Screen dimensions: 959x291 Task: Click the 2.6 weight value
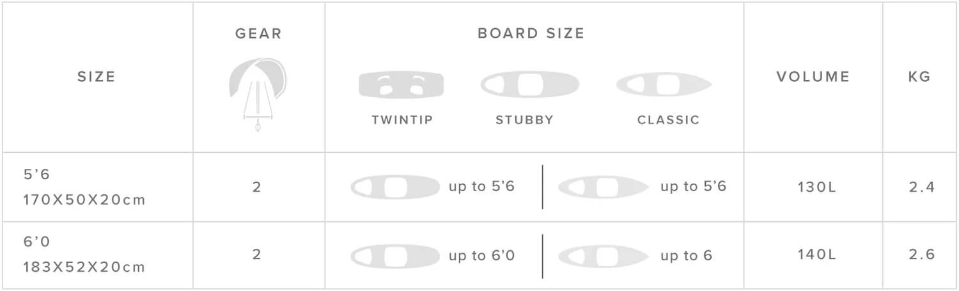[922, 255]
